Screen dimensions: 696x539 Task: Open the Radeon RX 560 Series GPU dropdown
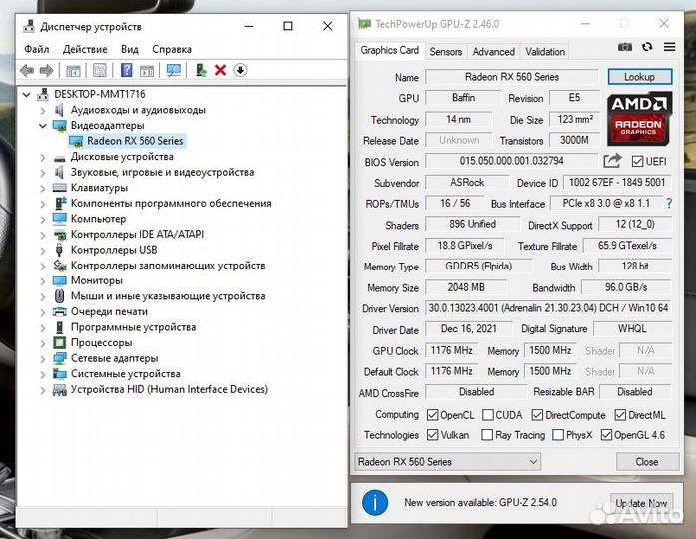tap(447, 462)
